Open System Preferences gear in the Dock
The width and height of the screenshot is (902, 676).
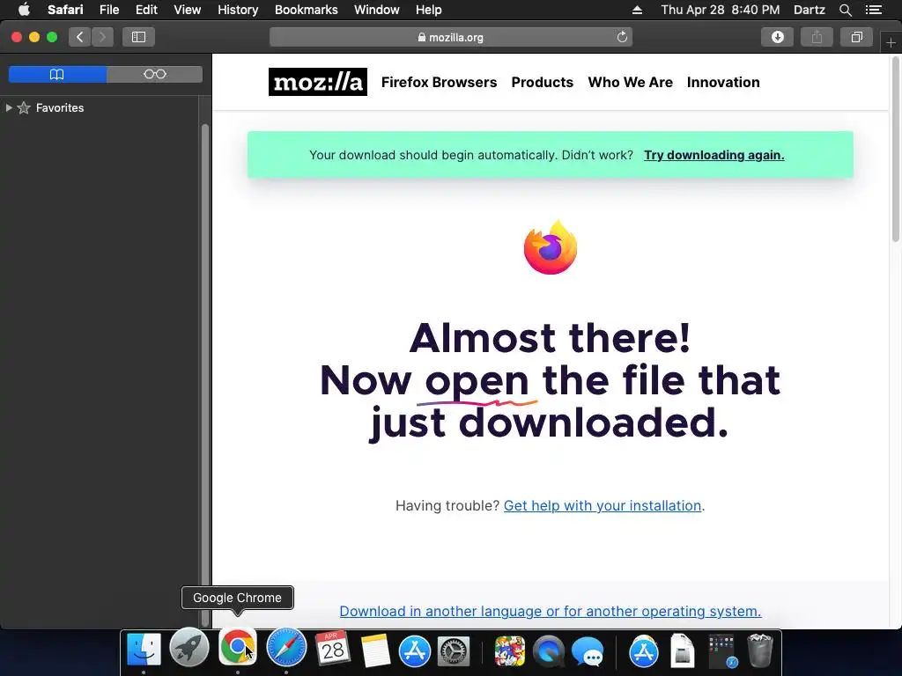tap(455, 652)
